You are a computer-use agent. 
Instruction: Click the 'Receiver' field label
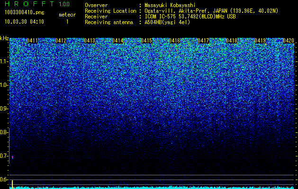[96, 17]
